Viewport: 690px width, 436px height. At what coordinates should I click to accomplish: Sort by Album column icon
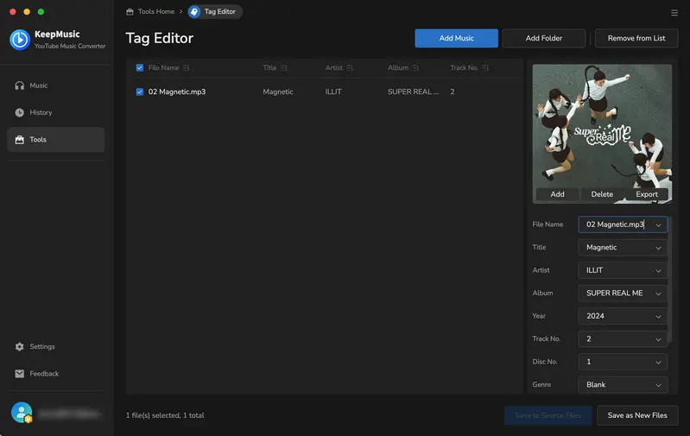point(415,67)
